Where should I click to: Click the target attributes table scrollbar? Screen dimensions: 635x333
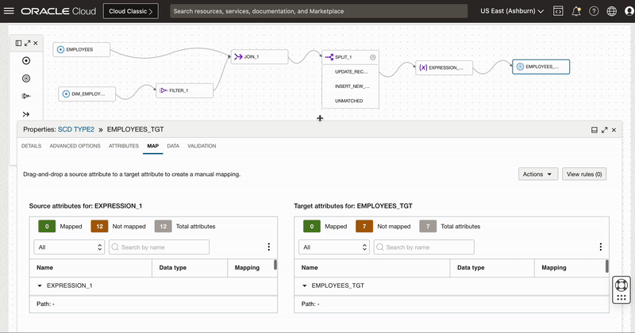(607, 266)
